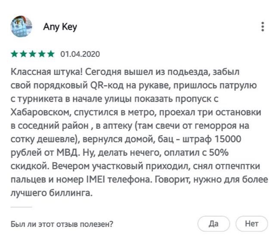Open the three-dot review options menu
The image size is (279, 239).
(263, 27)
